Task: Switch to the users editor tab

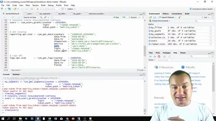Action: pyautogui.click(x=29, y=14)
